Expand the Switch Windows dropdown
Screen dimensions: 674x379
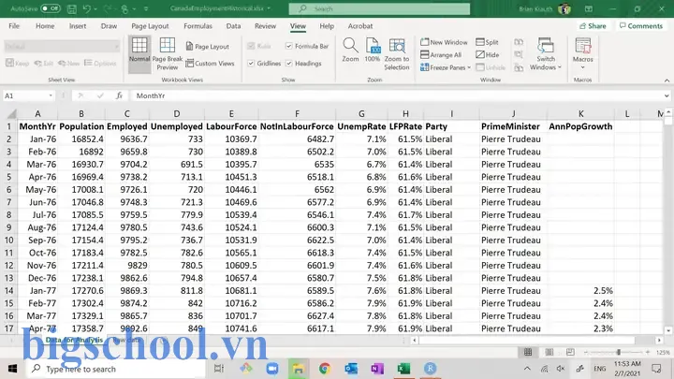tap(559, 67)
